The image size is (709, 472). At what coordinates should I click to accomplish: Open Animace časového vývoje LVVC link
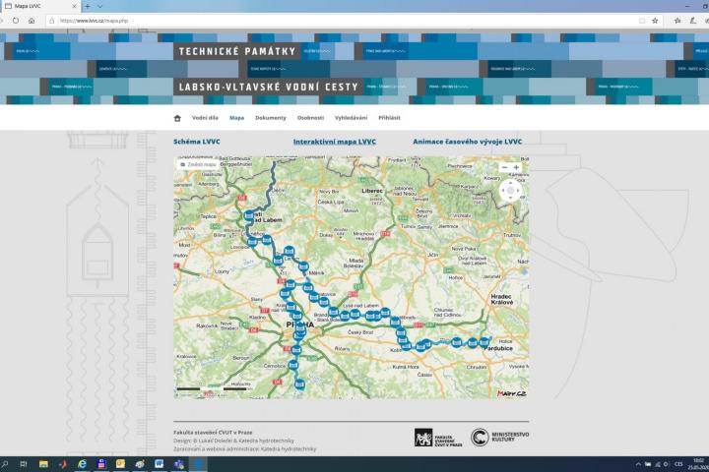click(467, 142)
